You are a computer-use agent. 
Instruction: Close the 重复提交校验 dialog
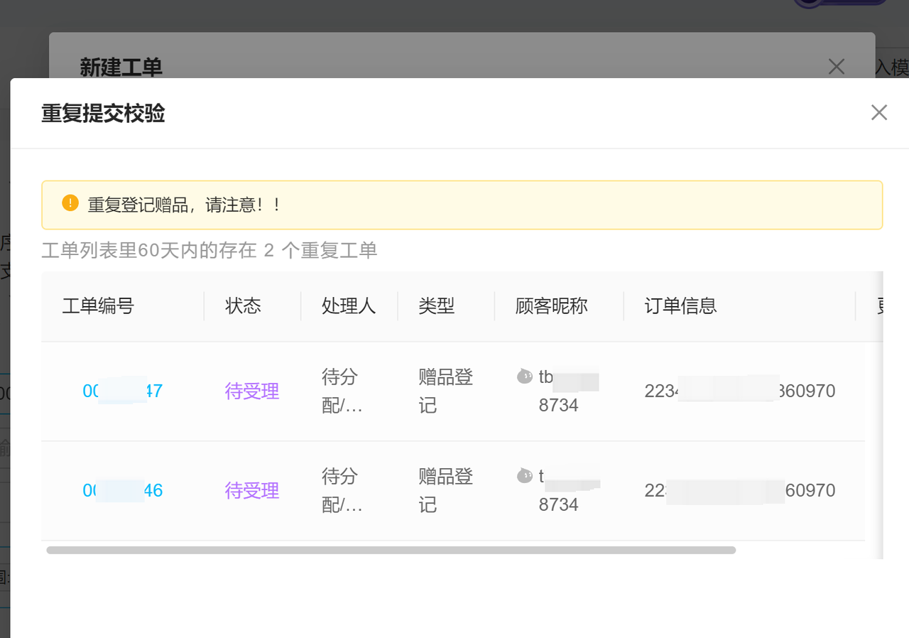click(x=879, y=112)
